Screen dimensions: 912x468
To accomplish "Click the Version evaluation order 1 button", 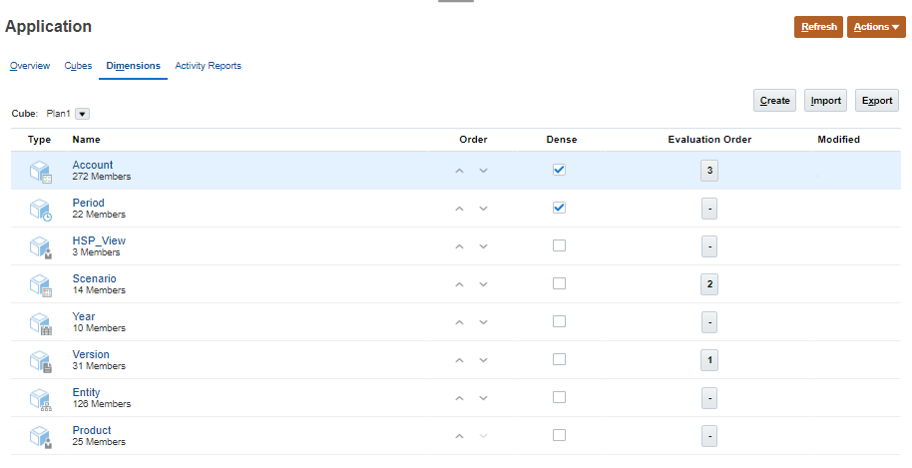I will click(x=709, y=360).
